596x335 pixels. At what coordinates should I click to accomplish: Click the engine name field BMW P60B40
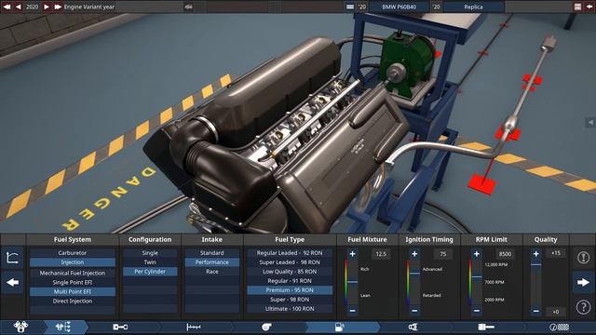[x=400, y=7]
